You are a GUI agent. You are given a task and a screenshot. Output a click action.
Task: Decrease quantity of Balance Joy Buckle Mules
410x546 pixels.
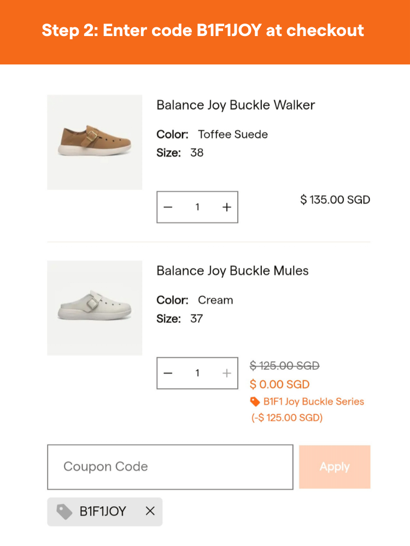[x=168, y=373]
